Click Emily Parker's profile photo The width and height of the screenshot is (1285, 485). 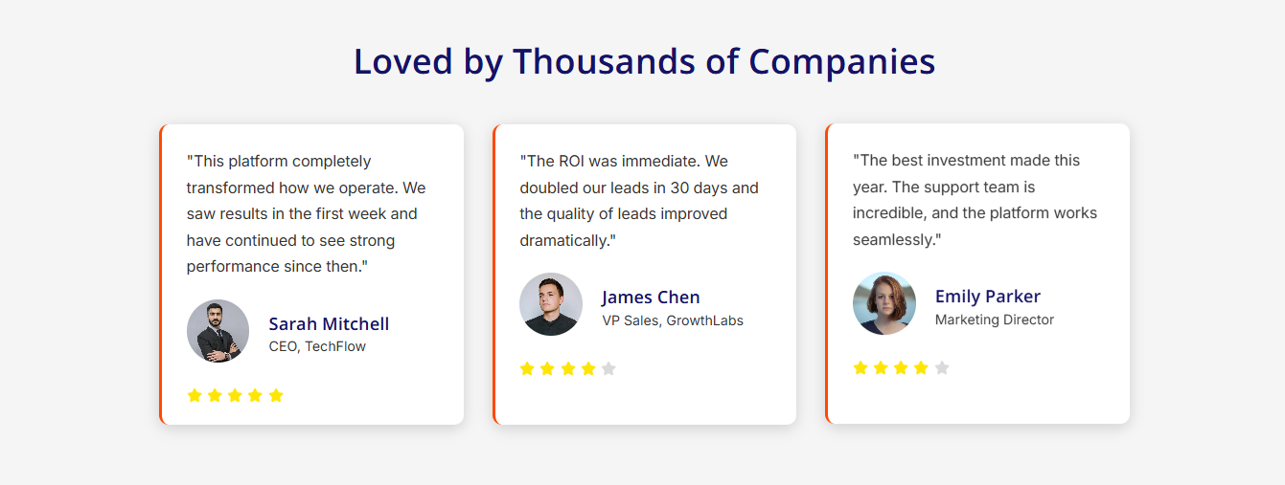[x=884, y=303]
